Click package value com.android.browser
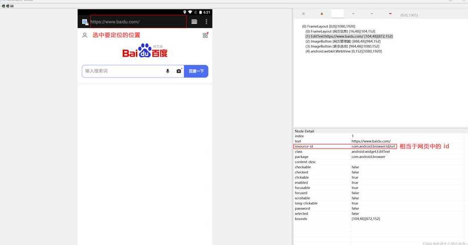This screenshot has width=468, height=245. 368,156
